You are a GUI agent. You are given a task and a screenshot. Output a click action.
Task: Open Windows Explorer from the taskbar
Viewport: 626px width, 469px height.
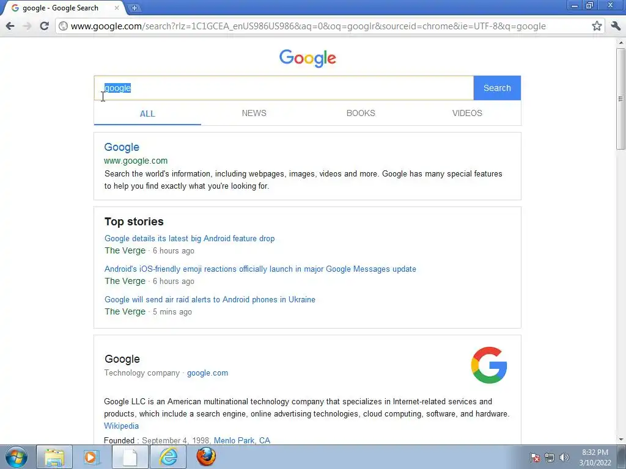54,457
